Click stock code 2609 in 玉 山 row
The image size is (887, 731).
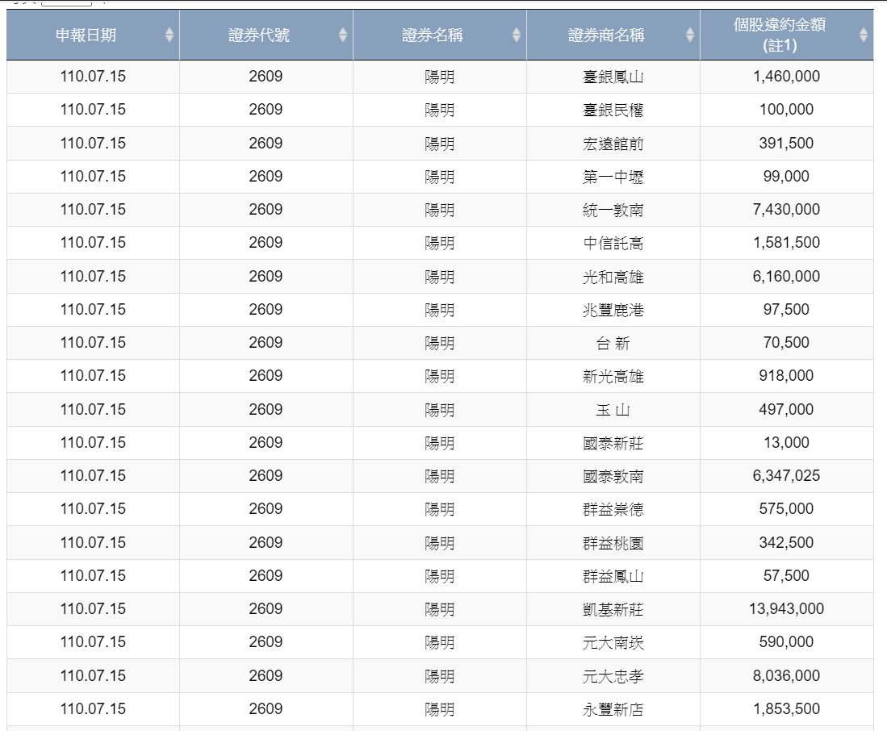click(x=266, y=409)
